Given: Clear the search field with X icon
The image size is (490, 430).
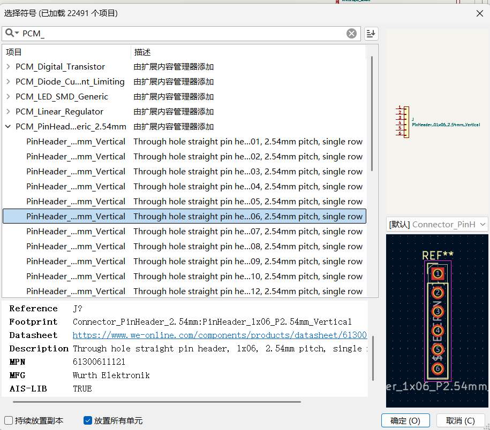Looking at the screenshot, I should [351, 34].
